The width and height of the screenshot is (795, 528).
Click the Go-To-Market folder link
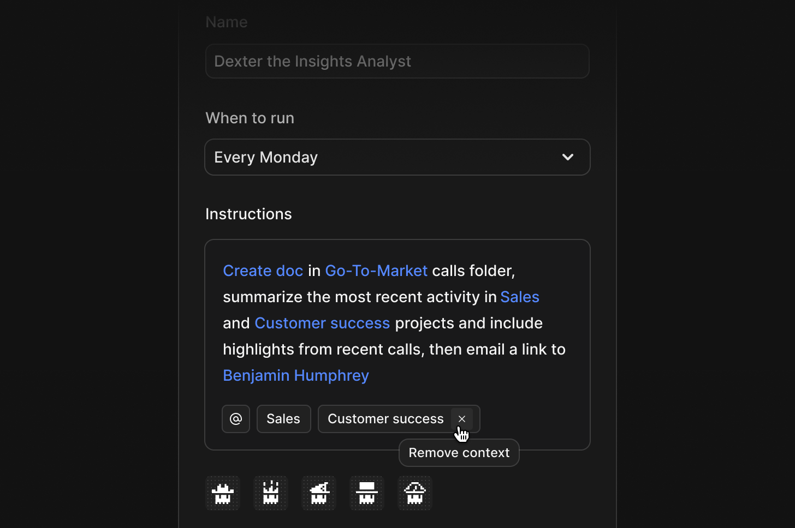376,270
